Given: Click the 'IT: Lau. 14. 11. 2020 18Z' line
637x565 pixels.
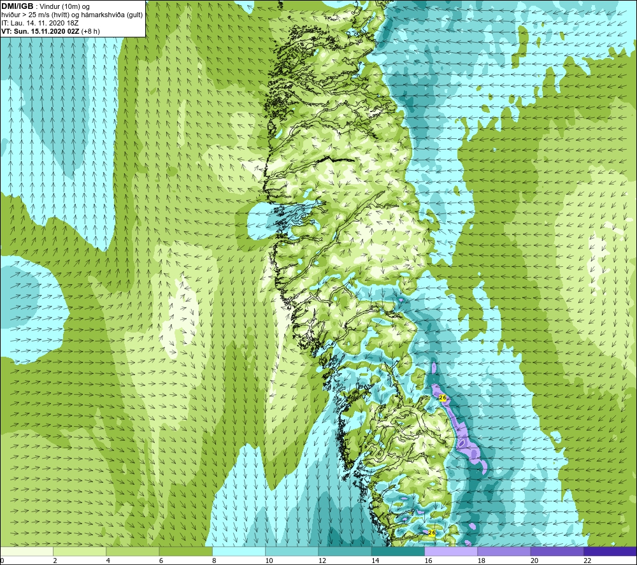Looking at the screenshot, I should coord(39,23).
